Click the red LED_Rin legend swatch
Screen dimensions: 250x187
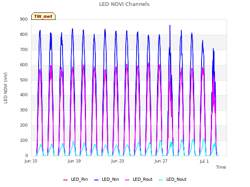[x=65, y=180]
